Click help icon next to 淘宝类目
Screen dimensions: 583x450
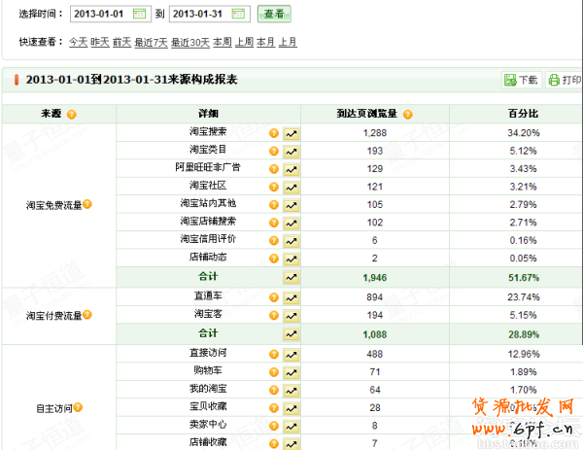[274, 152]
